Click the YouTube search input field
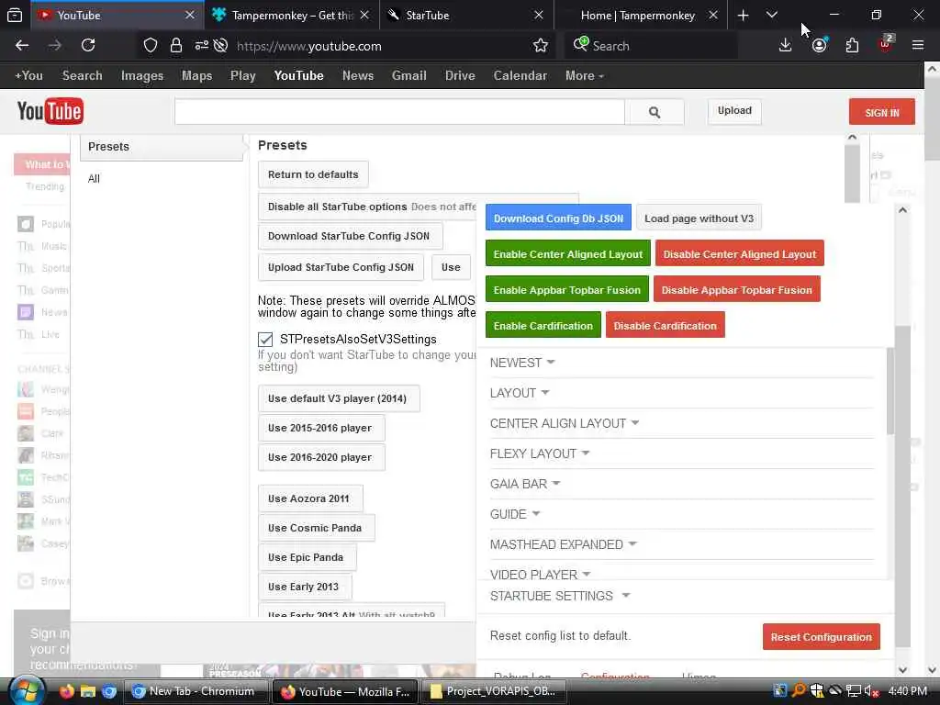This screenshot has height=705, width=940. pyautogui.click(x=400, y=112)
